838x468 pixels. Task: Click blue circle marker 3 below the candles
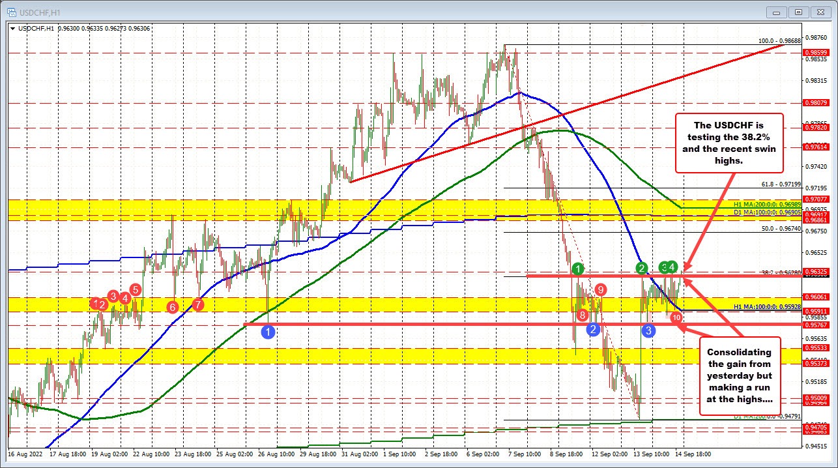[648, 331]
